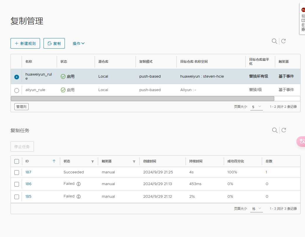Click the 替换所有级 flattening cell

(x=259, y=76)
